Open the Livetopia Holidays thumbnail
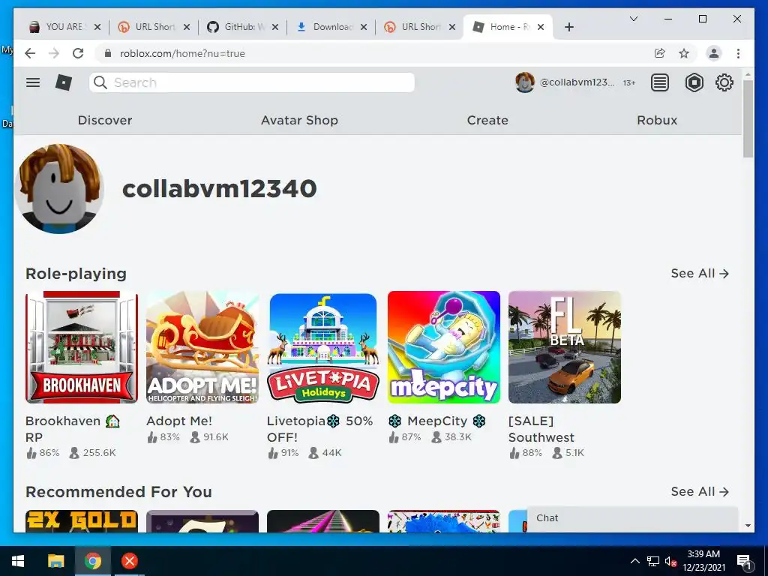The image size is (768, 576). pos(323,347)
